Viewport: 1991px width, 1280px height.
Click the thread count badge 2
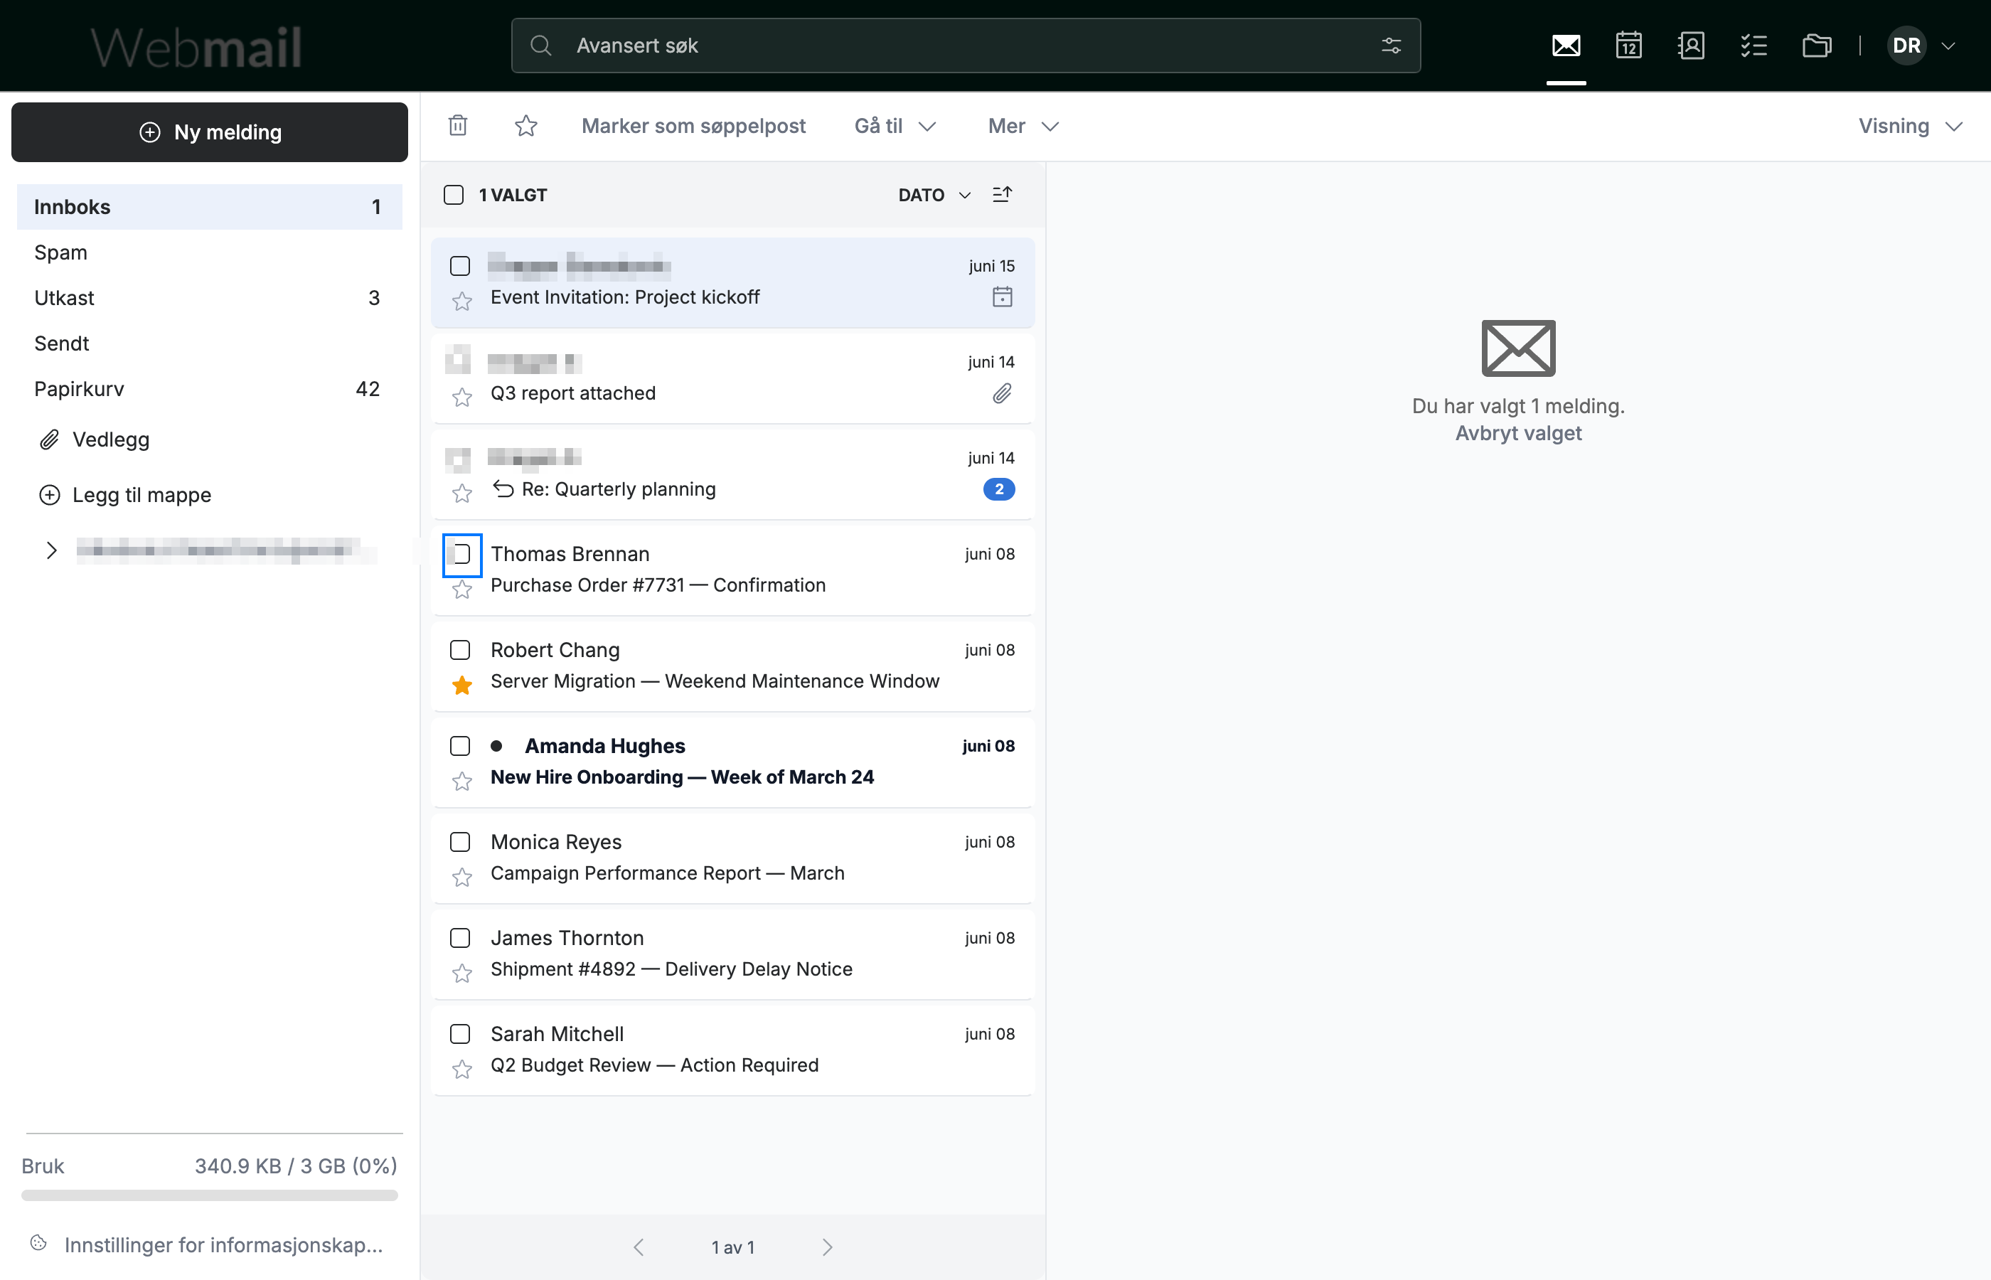point(999,489)
